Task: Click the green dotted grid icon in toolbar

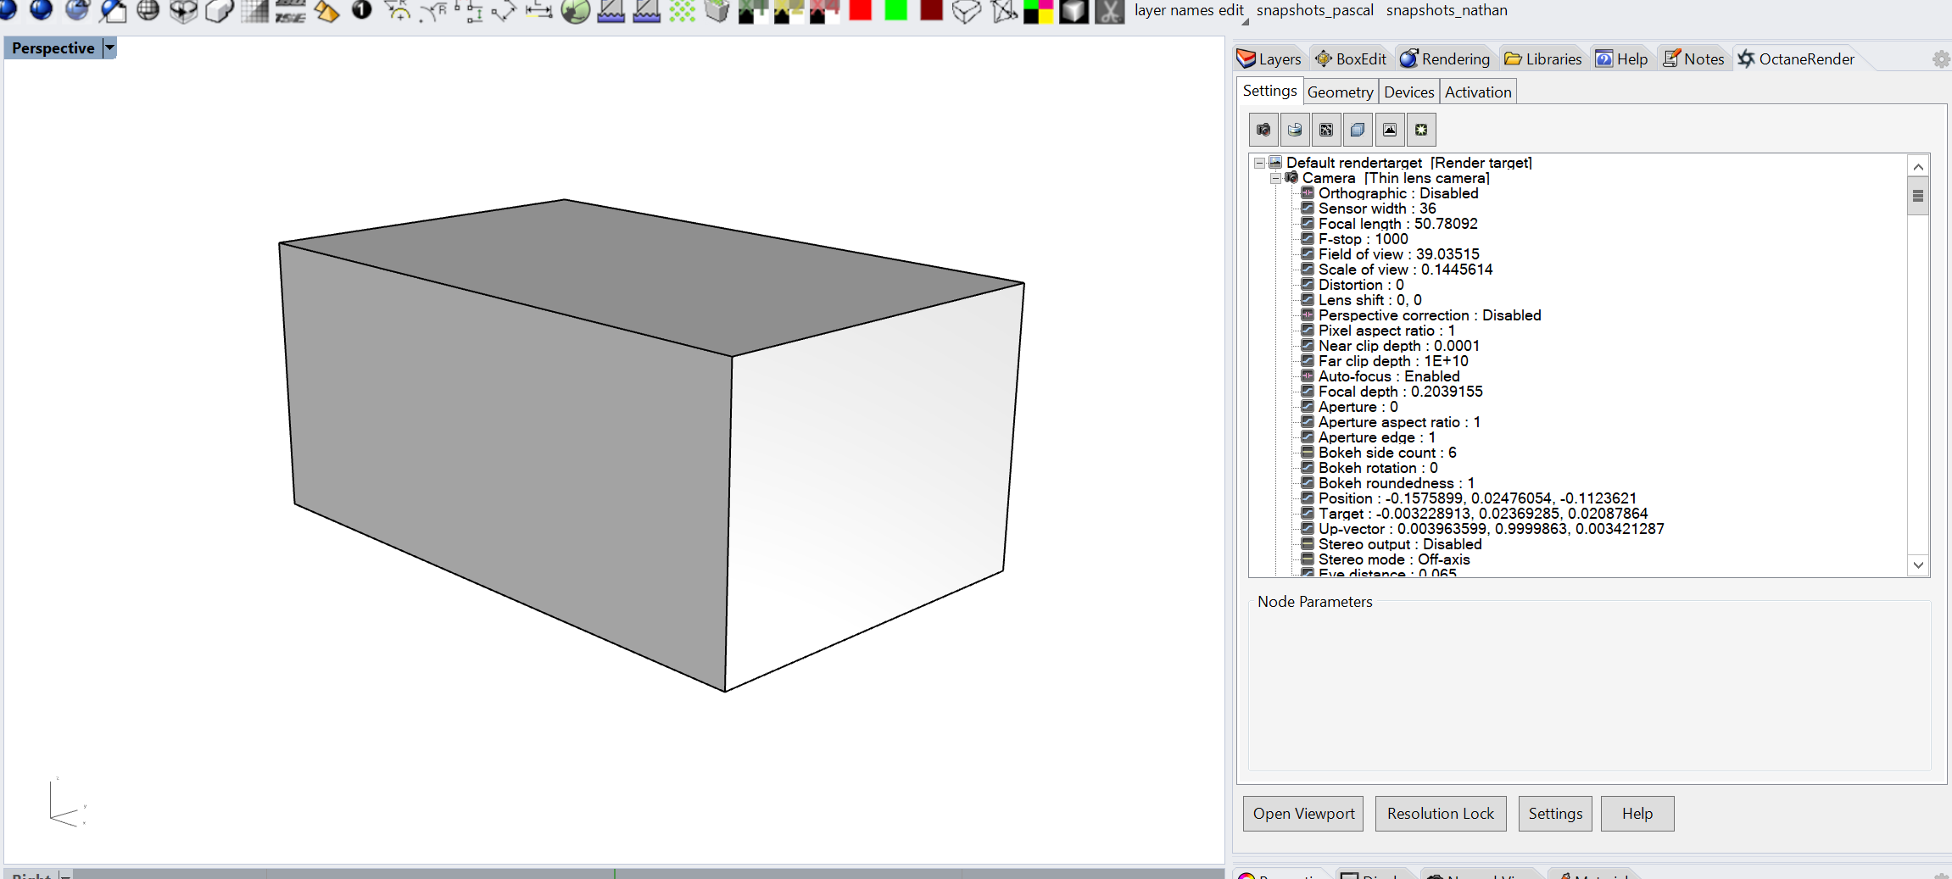Action: click(x=683, y=10)
